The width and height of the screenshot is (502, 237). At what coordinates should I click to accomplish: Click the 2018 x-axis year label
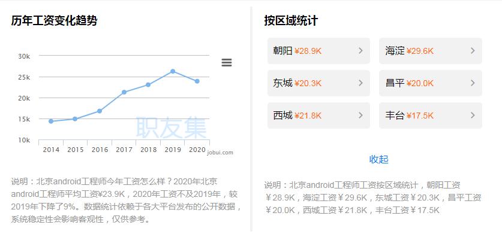[x=149, y=150]
